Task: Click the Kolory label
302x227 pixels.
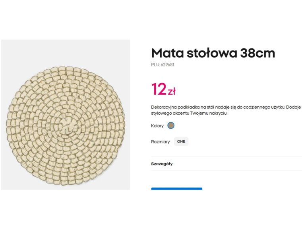Action: point(157,126)
